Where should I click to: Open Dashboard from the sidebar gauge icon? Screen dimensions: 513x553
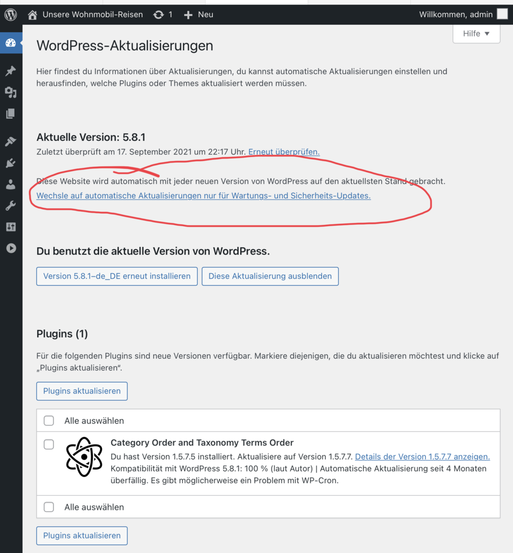click(x=11, y=43)
